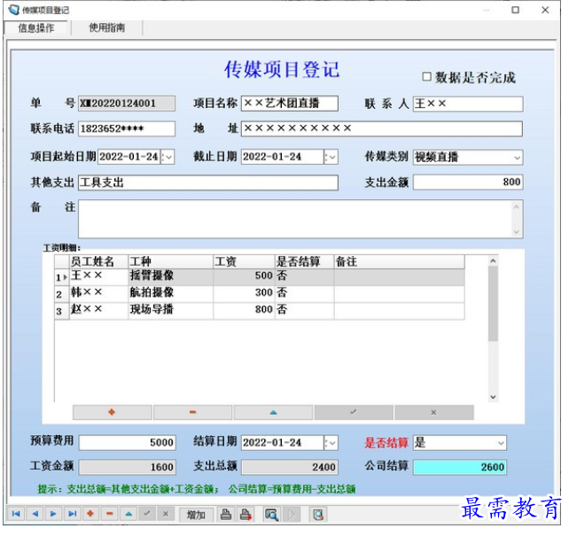Click wage grid scrollbar down arrow

[493, 397]
